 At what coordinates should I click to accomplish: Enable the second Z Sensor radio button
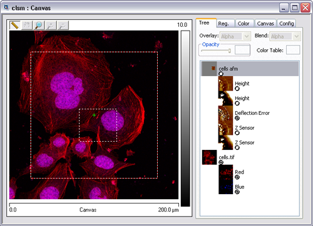point(237,148)
